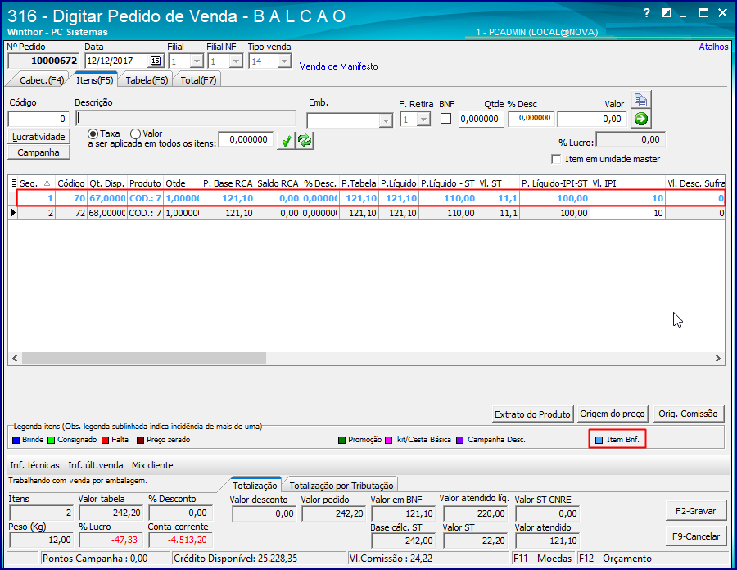Click the Promoção dark green swatch
The height and width of the screenshot is (570, 737).
tap(341, 441)
